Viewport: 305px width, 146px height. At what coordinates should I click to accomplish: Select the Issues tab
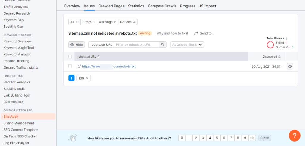(x=89, y=6)
